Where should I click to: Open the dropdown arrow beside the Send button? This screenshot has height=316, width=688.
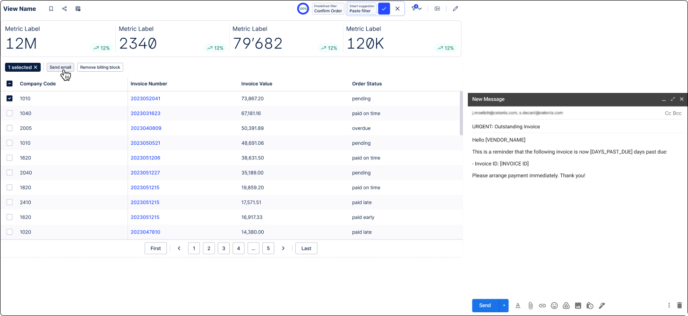[504, 306]
